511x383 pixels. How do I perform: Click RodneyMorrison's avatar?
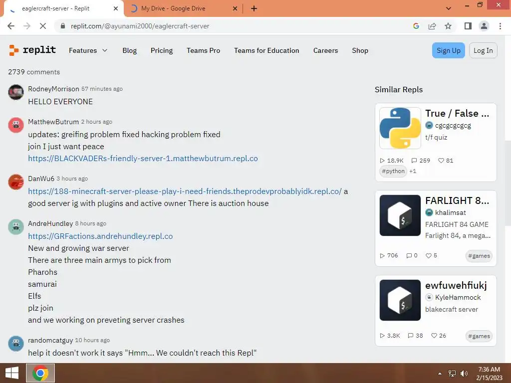coord(15,92)
